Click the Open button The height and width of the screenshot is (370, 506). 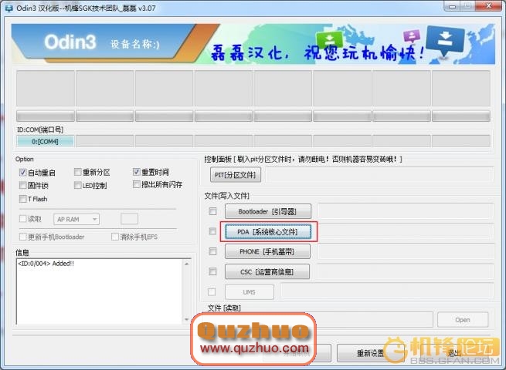[463, 320]
